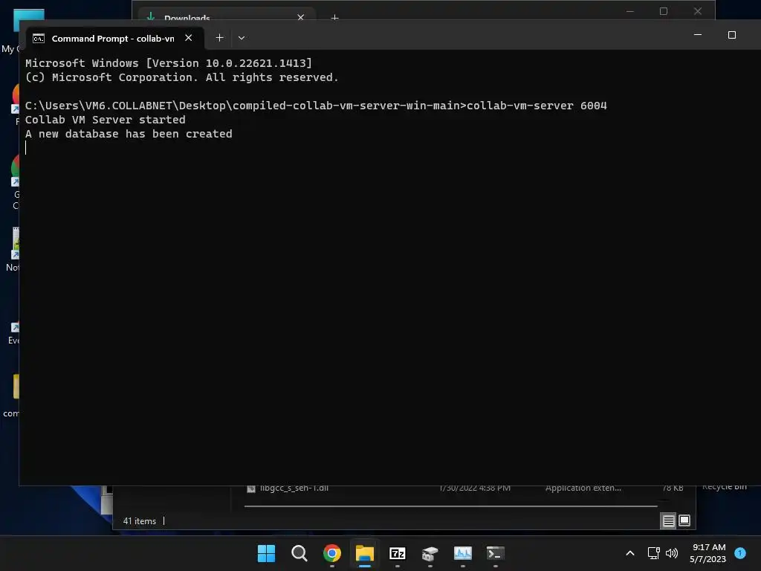Viewport: 761px width, 571px height.
Task: Open Windows Terminal from the taskbar
Action: [496, 553]
